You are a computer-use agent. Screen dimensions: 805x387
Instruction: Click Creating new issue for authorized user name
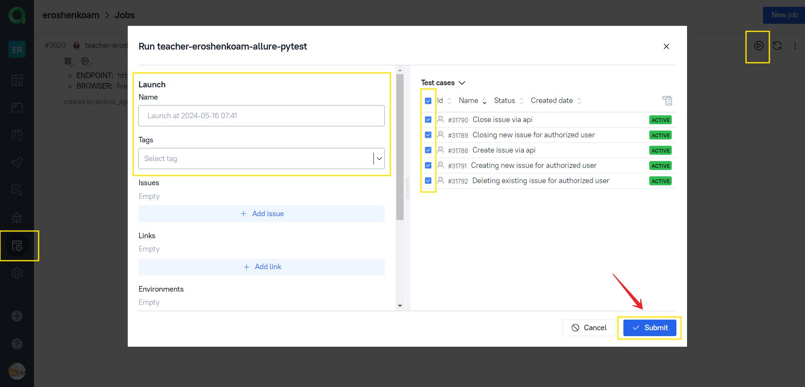pos(533,165)
